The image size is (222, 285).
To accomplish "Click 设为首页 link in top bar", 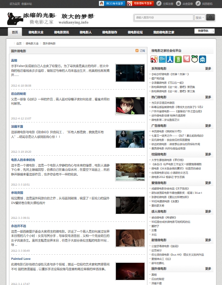I will [15, 4].
